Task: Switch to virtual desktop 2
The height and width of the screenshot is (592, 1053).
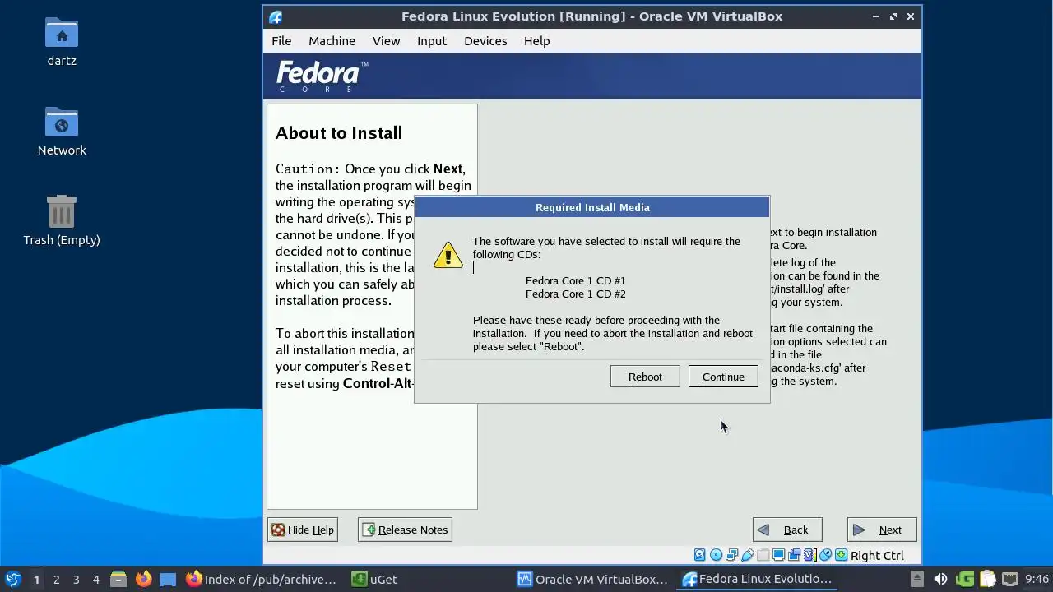Action: point(56,579)
